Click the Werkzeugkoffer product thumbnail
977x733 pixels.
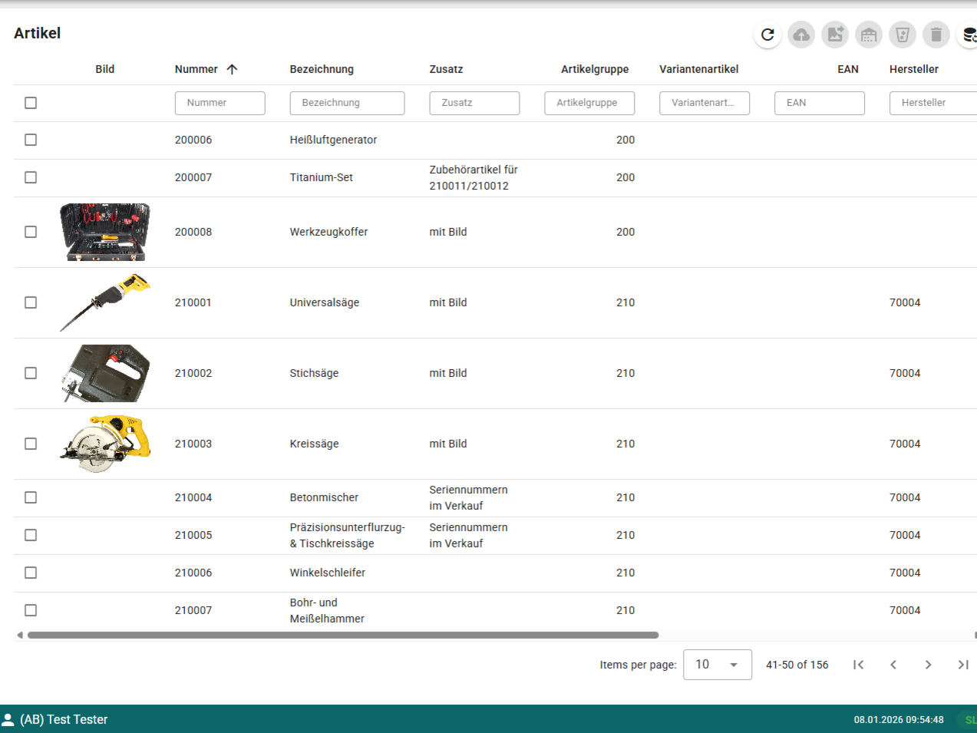(104, 231)
